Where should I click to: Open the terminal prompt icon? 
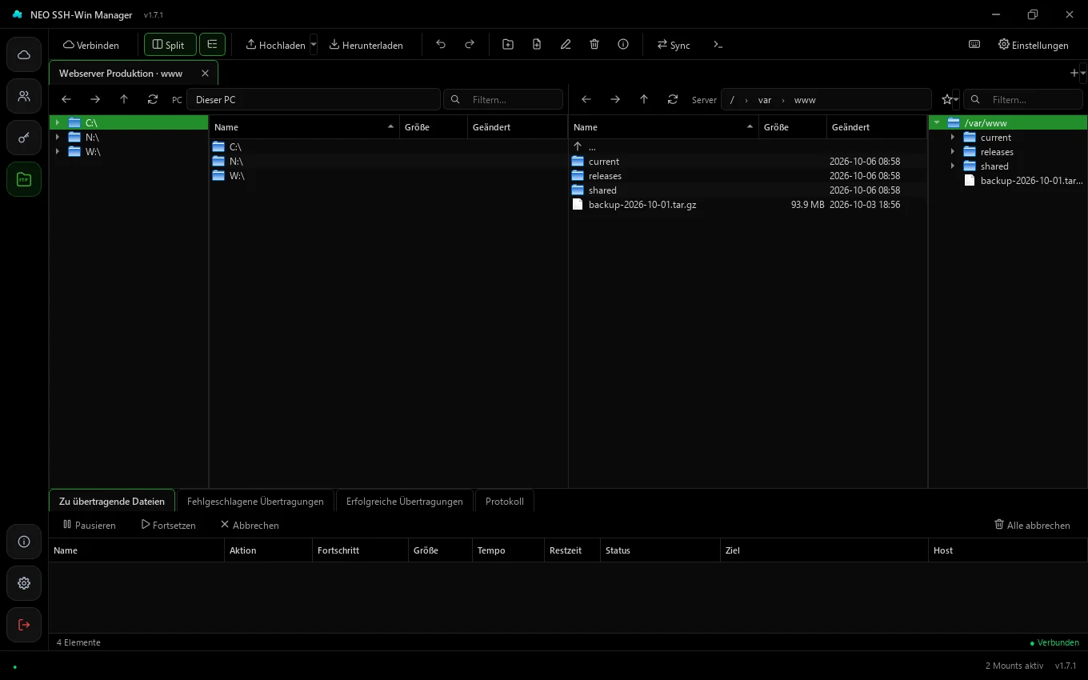(718, 45)
